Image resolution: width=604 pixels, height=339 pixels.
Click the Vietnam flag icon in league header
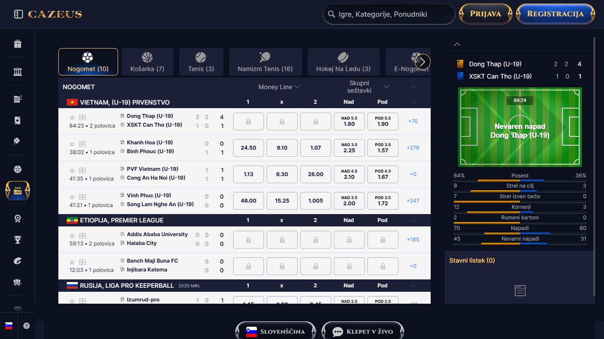[72, 102]
